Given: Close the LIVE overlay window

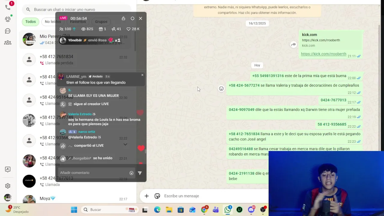Looking at the screenshot, I should [x=140, y=18].
